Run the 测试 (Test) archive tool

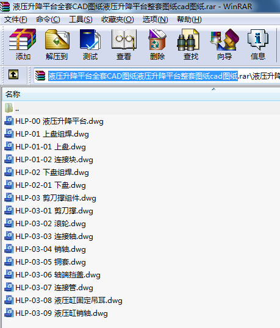(90, 40)
